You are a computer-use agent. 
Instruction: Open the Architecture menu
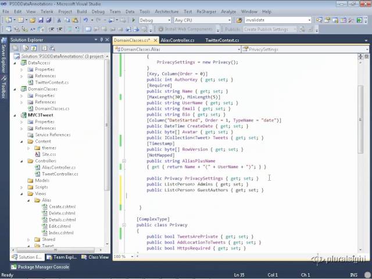point(167,12)
